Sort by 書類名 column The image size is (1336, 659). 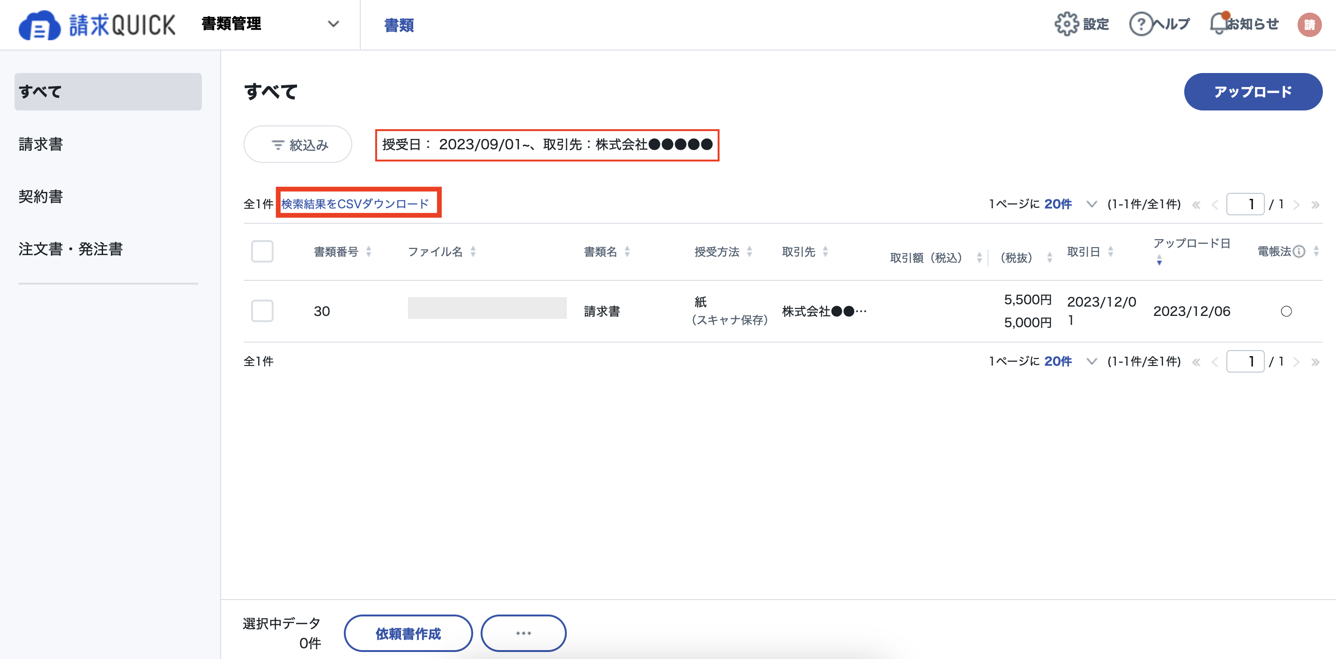627,251
